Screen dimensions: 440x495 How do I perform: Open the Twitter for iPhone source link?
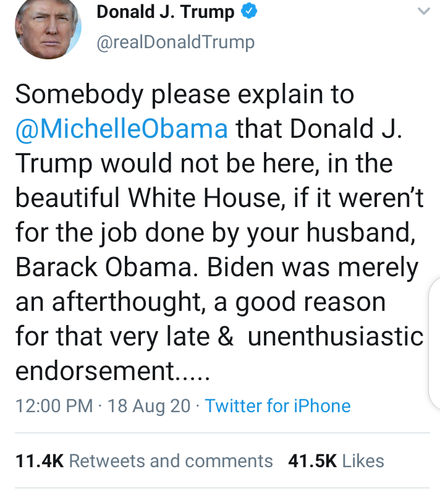point(277,406)
